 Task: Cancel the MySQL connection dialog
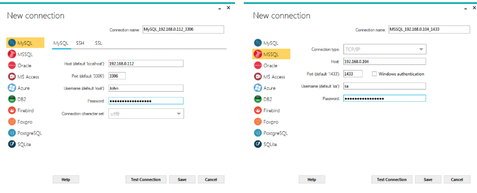pyautogui.click(x=211, y=179)
